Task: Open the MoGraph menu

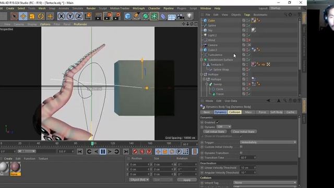Action: [x=139, y=8]
